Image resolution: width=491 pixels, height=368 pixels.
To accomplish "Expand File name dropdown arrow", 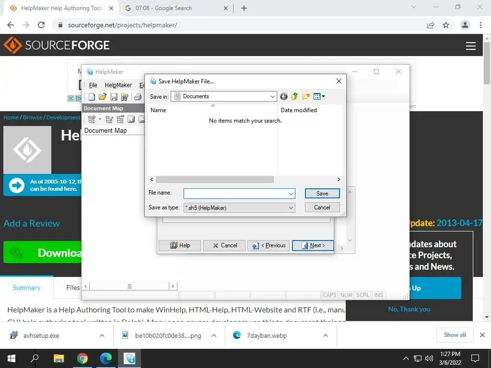I will coord(291,194).
